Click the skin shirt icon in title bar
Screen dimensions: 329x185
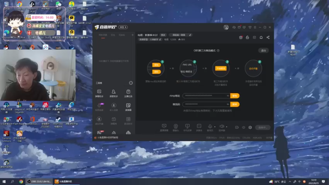(x=250, y=27)
